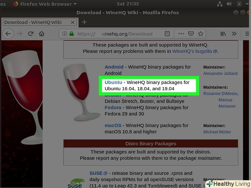This screenshot has width=251, height=188.
Task: Go back to the previous page
Action: (x=8, y=34)
